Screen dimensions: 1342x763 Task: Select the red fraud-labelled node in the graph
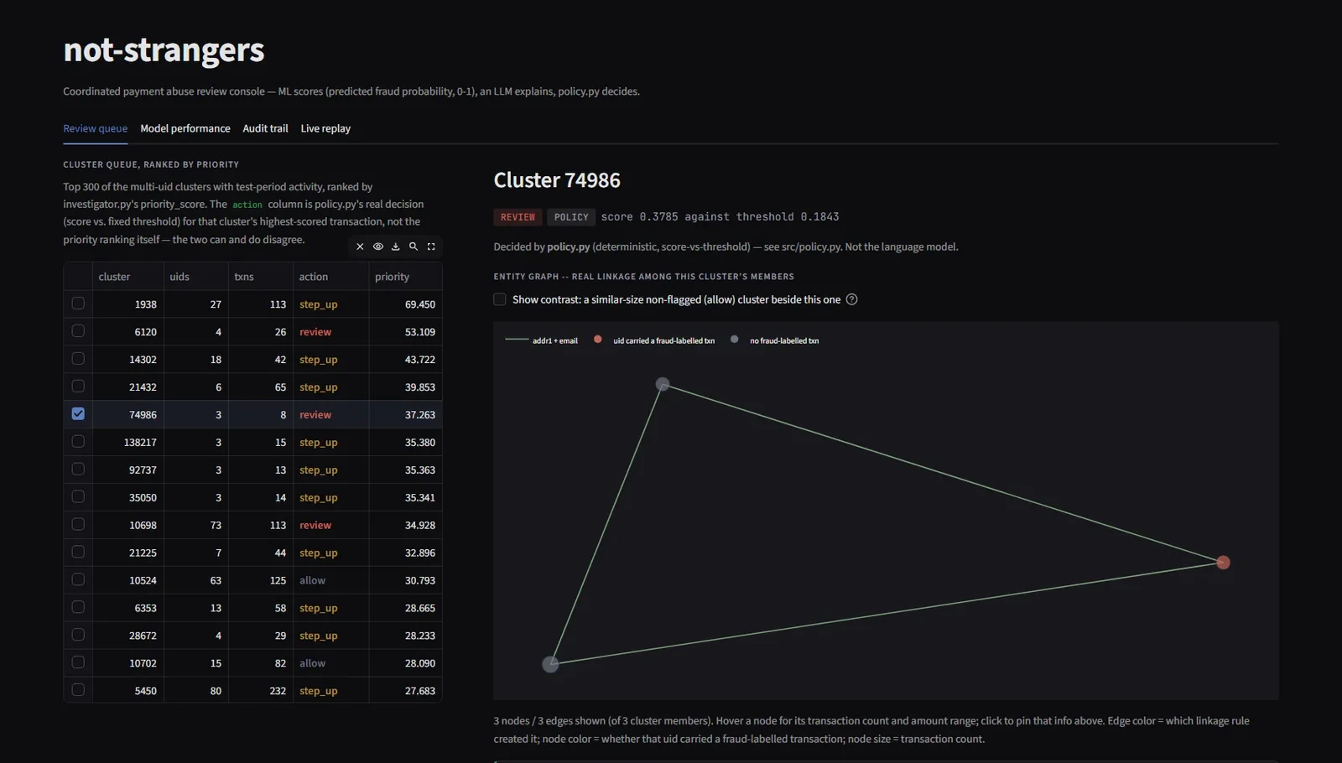tap(1223, 563)
